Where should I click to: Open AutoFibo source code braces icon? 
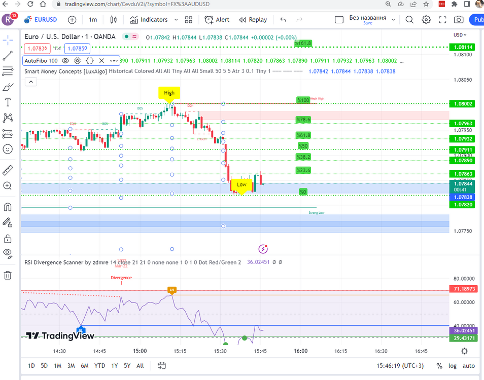tap(89, 61)
